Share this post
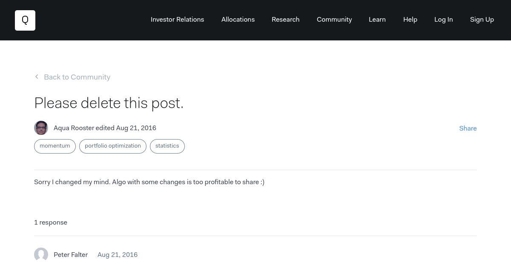The image size is (511, 268). pyautogui.click(x=468, y=128)
